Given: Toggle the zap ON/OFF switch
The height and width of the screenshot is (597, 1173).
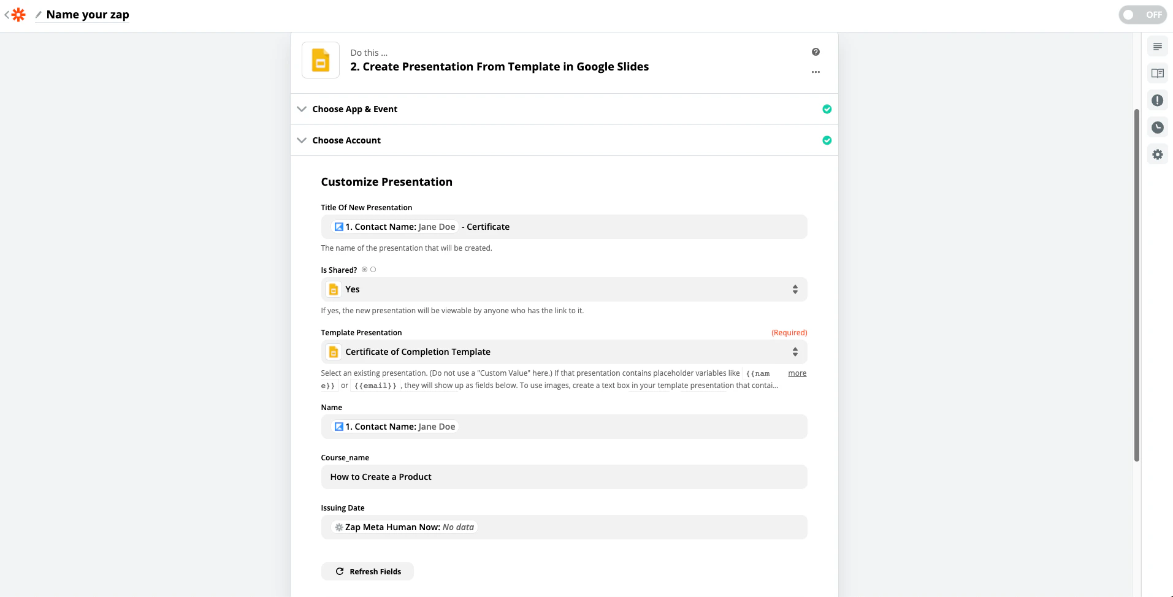Looking at the screenshot, I should click(x=1142, y=15).
